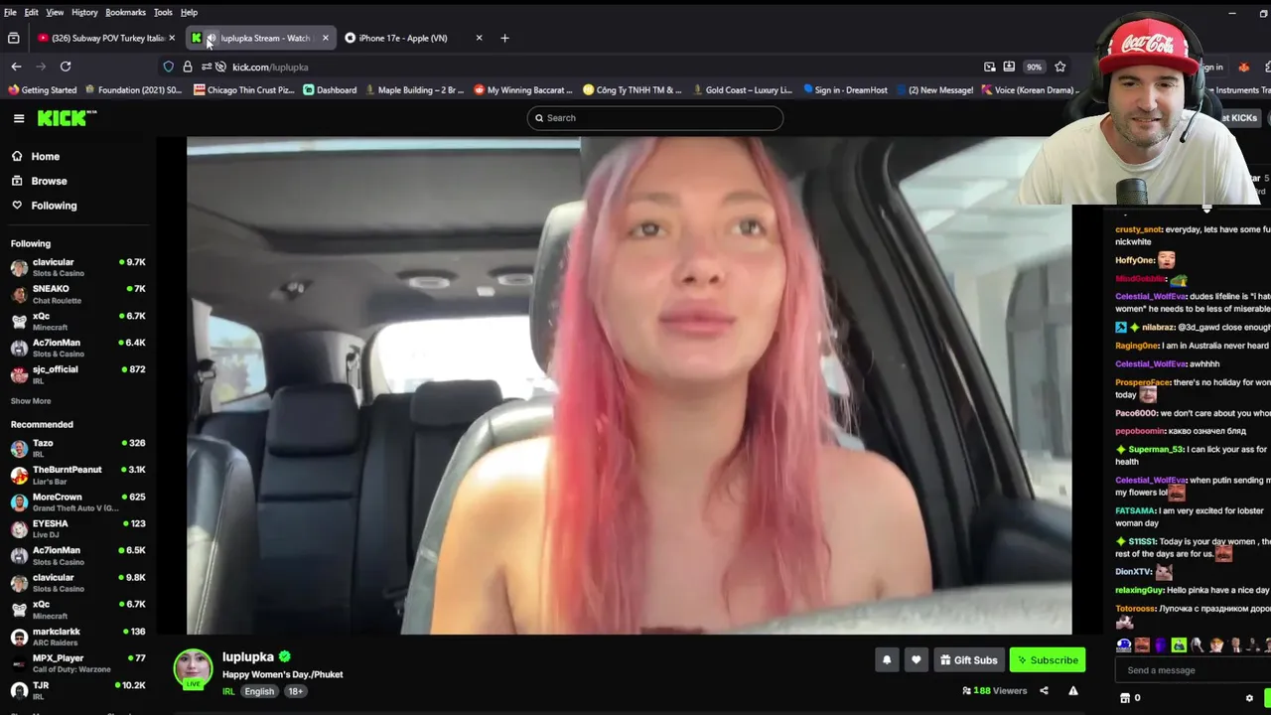Open Tazo channel in Recommended
This screenshot has width=1271, height=715.
[77, 448]
